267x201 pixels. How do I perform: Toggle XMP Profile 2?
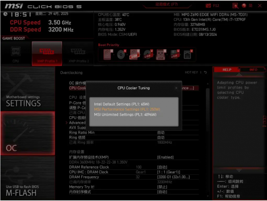[x=79, y=53]
